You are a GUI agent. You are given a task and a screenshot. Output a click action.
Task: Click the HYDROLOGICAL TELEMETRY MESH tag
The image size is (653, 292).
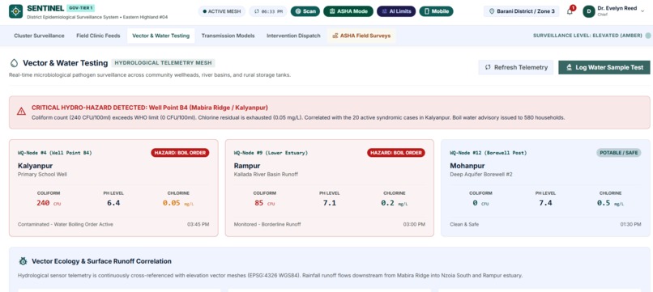coord(164,63)
